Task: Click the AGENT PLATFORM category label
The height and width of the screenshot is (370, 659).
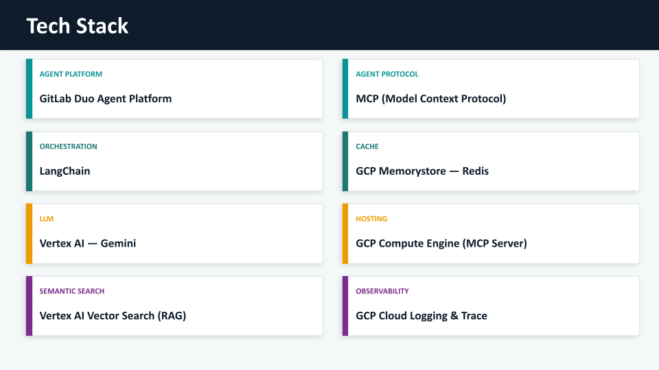Action: point(71,74)
